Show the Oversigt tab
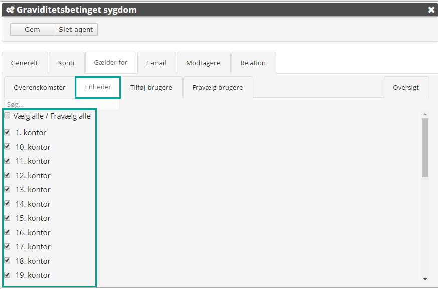Screen dimensions: 438x289 tap(406, 88)
